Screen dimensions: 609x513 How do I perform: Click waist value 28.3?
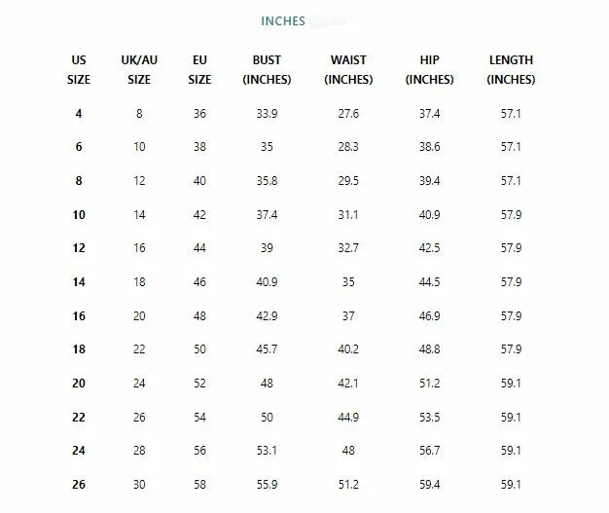pyautogui.click(x=348, y=147)
